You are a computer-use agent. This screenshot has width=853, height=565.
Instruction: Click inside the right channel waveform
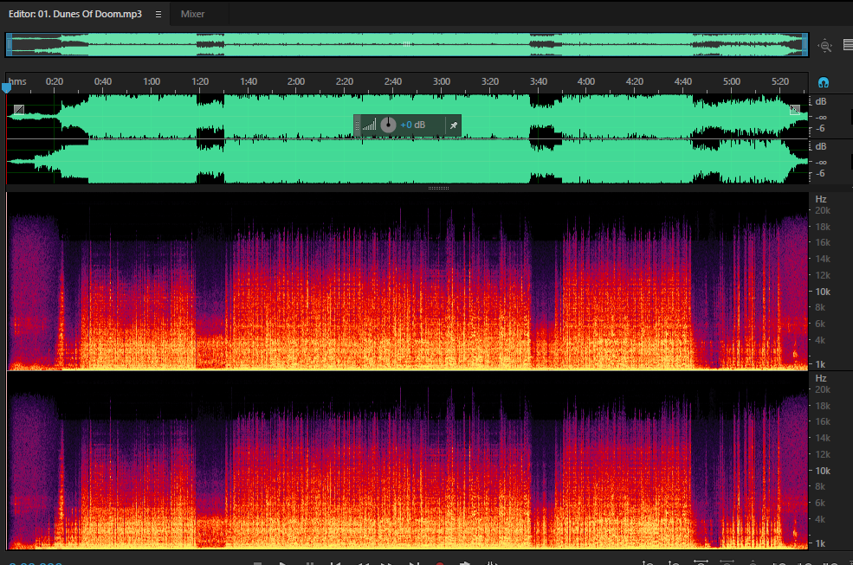[x=408, y=162]
